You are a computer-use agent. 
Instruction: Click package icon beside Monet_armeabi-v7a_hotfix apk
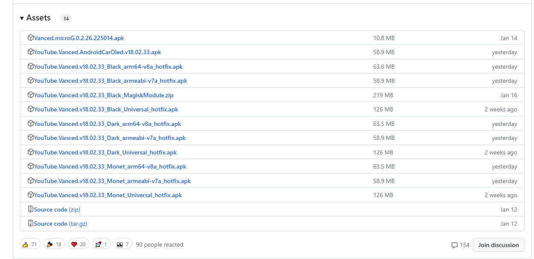pos(31,180)
